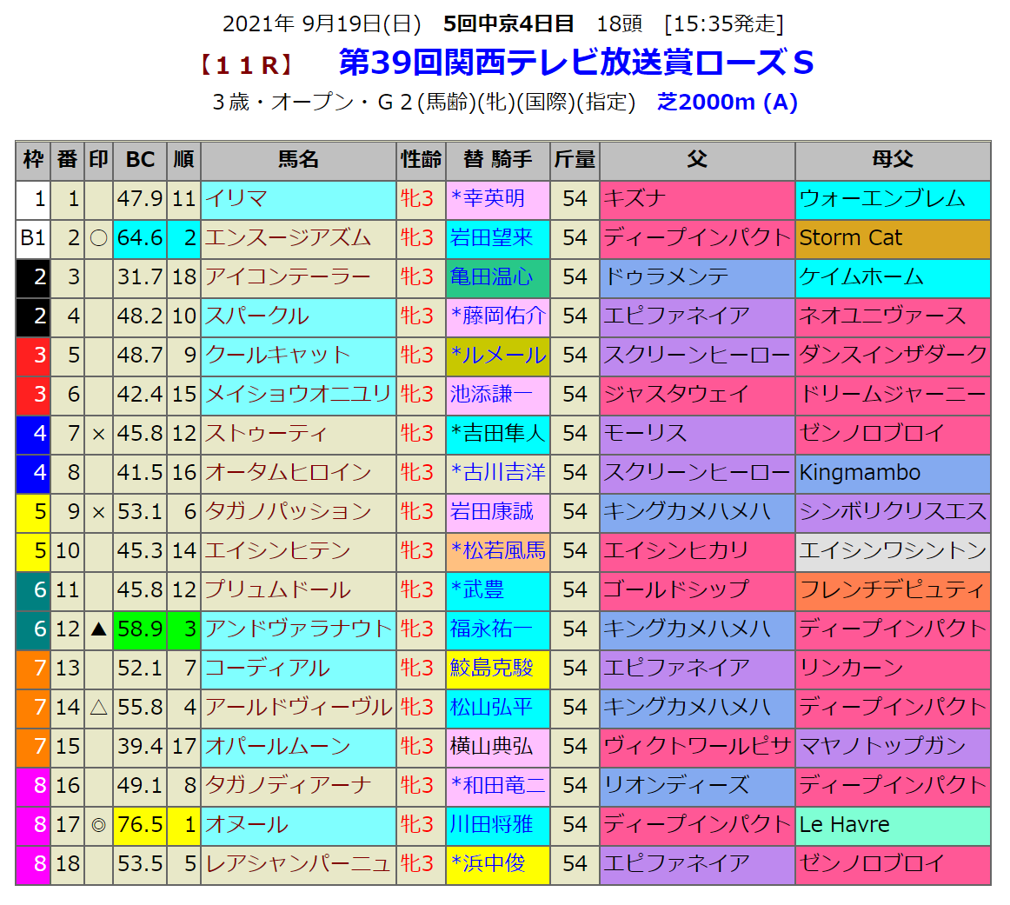
Task: Select jockey *ルメール
Action: [498, 355]
